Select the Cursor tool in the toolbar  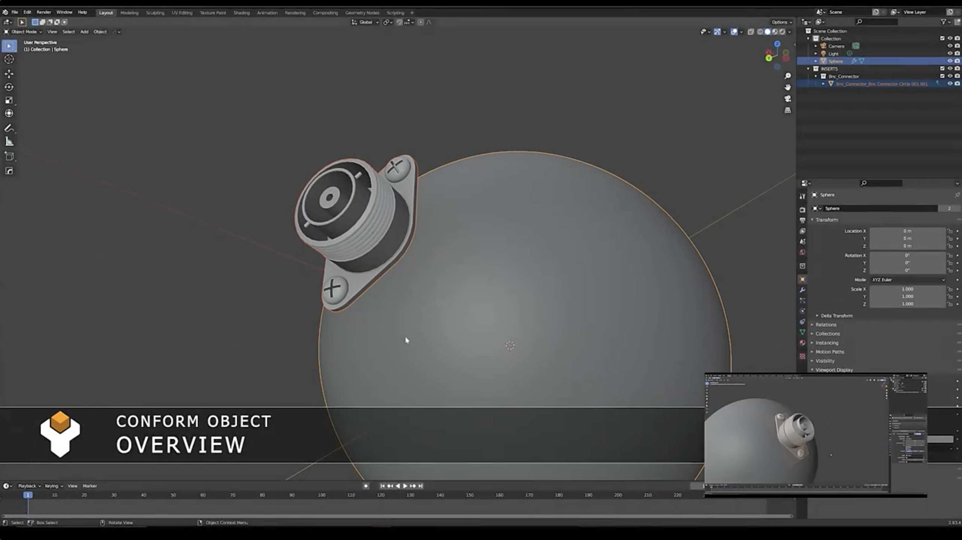pos(9,59)
